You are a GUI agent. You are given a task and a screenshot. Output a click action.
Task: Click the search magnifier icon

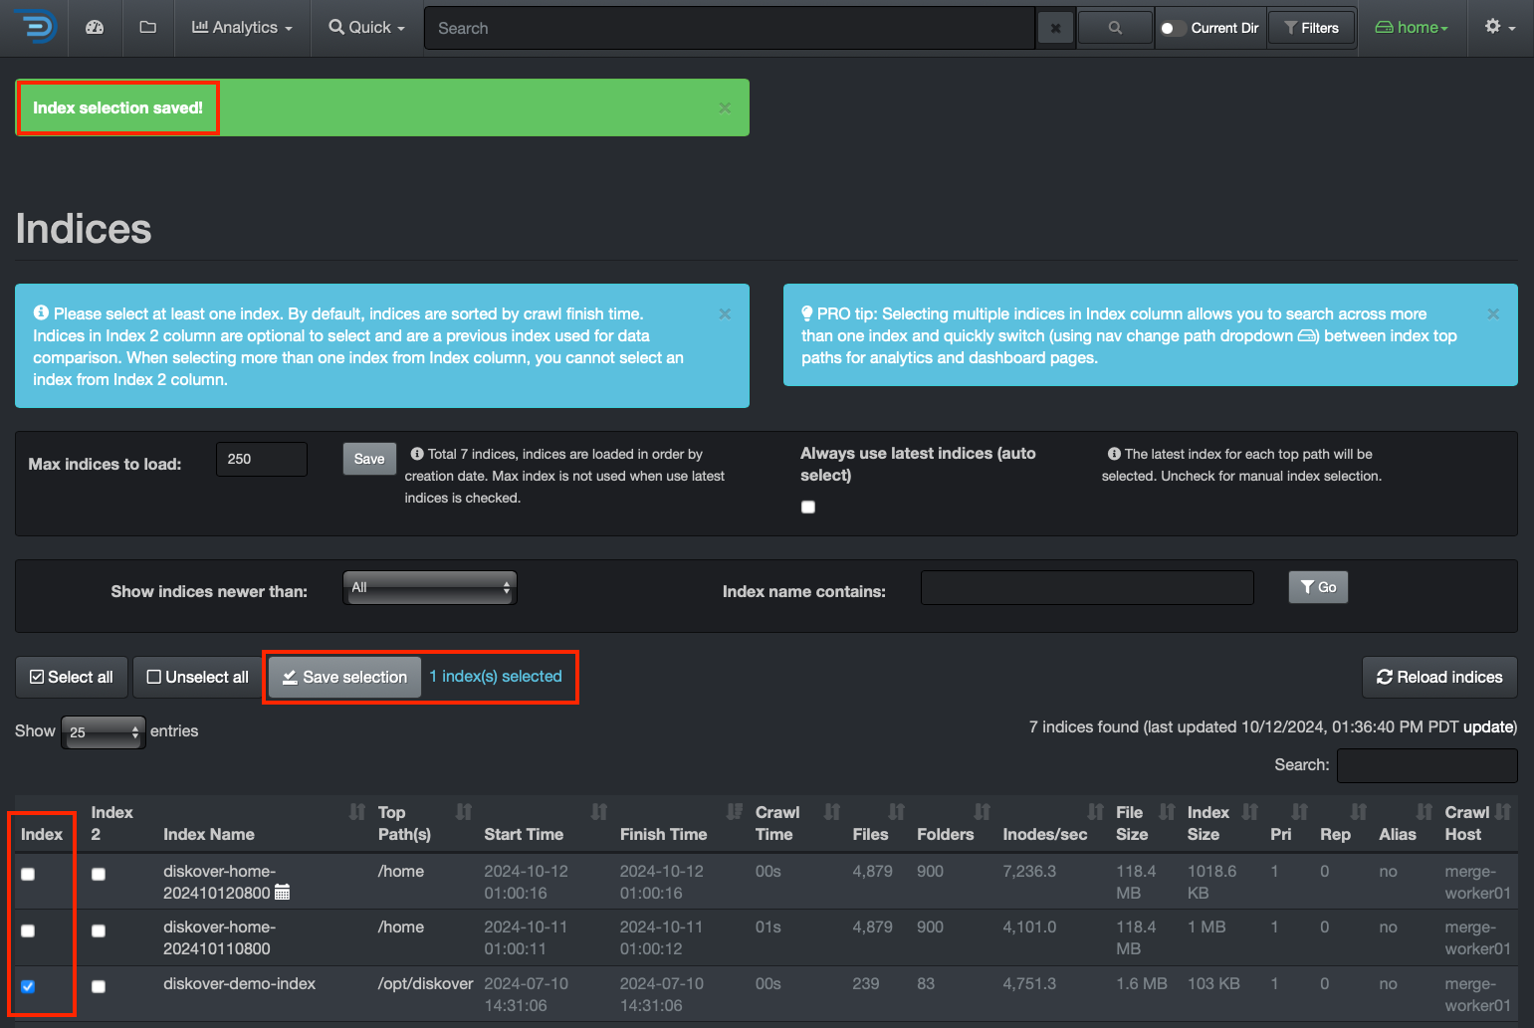[1114, 27]
